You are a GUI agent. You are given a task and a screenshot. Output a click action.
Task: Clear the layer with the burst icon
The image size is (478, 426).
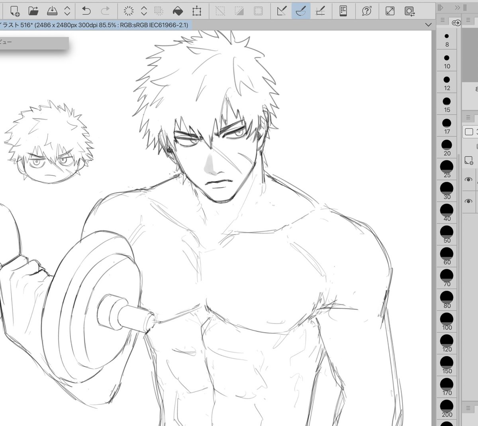(x=129, y=11)
